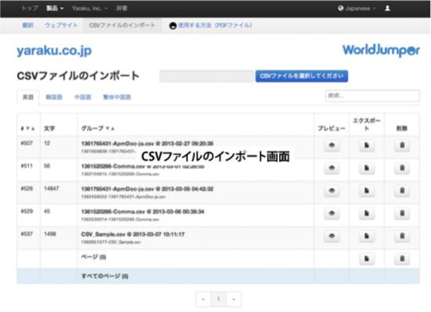Delete the ページ row
Image resolution: width=431 pixels, height=312 pixels.
[x=402, y=259]
